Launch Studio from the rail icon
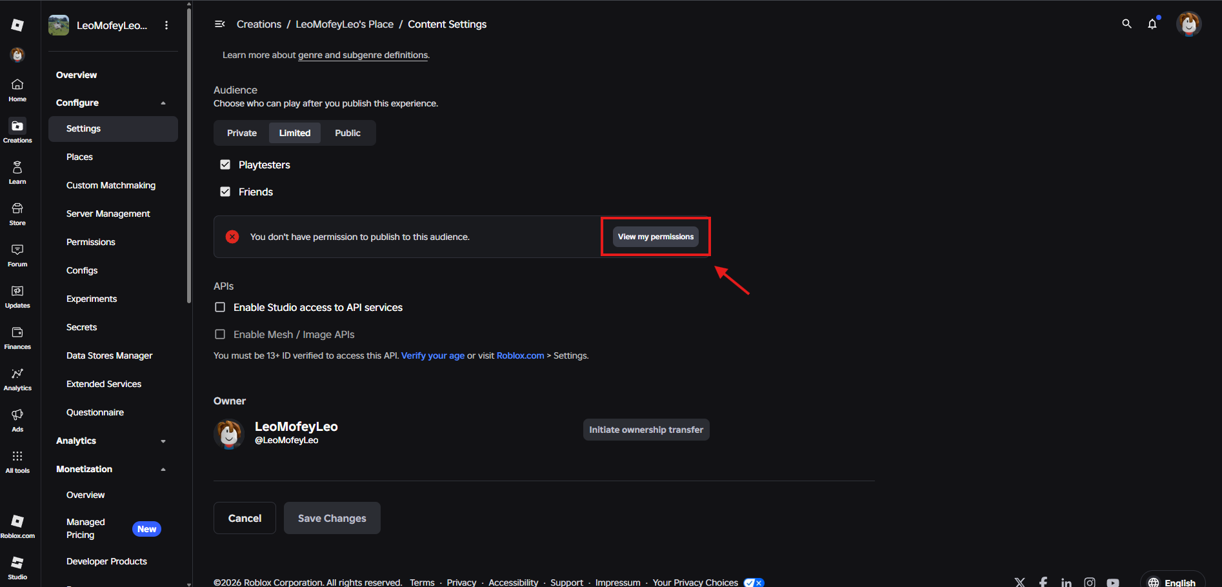The width and height of the screenshot is (1222, 587). pyautogui.click(x=17, y=568)
